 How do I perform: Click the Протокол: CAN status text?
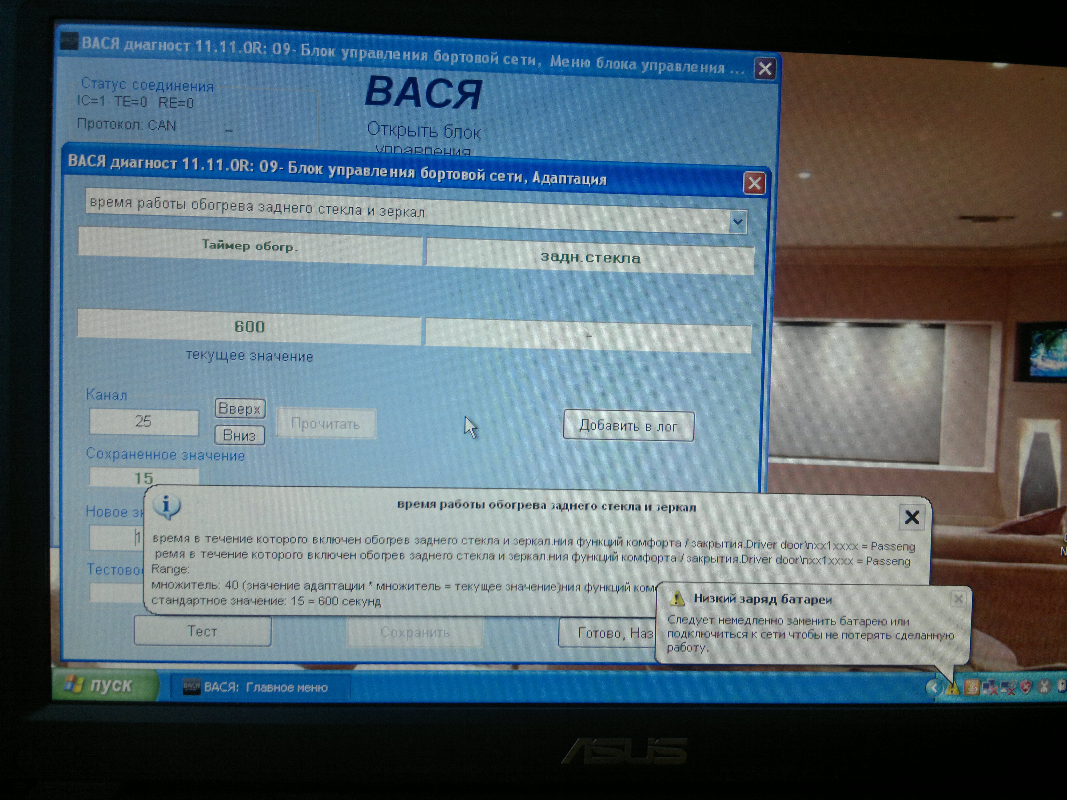point(126,125)
